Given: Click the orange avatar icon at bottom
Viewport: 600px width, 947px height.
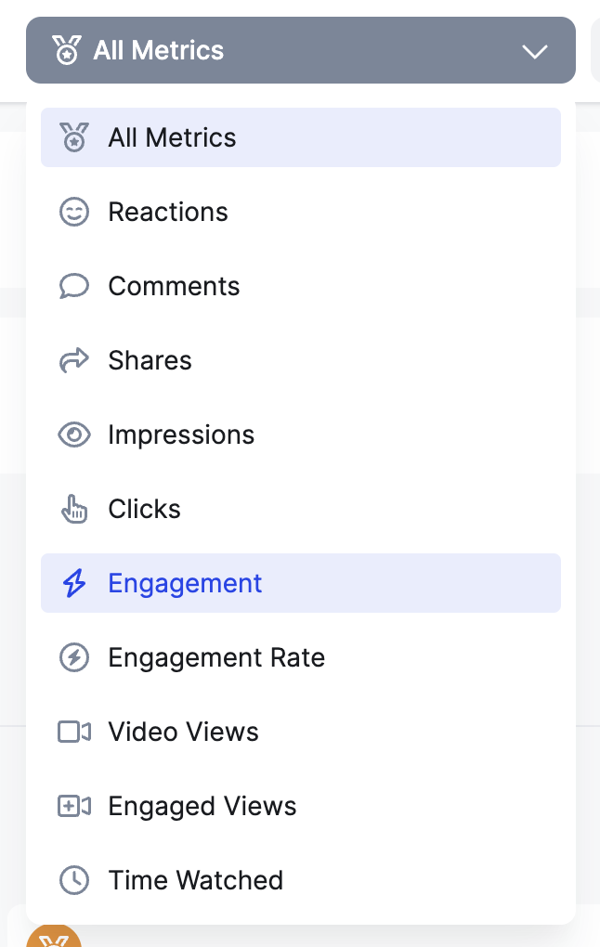Looking at the screenshot, I should [54, 936].
